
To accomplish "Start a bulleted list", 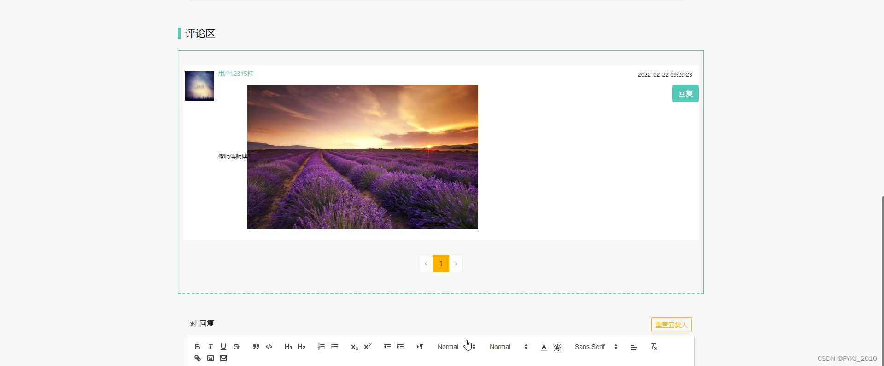I will (334, 347).
